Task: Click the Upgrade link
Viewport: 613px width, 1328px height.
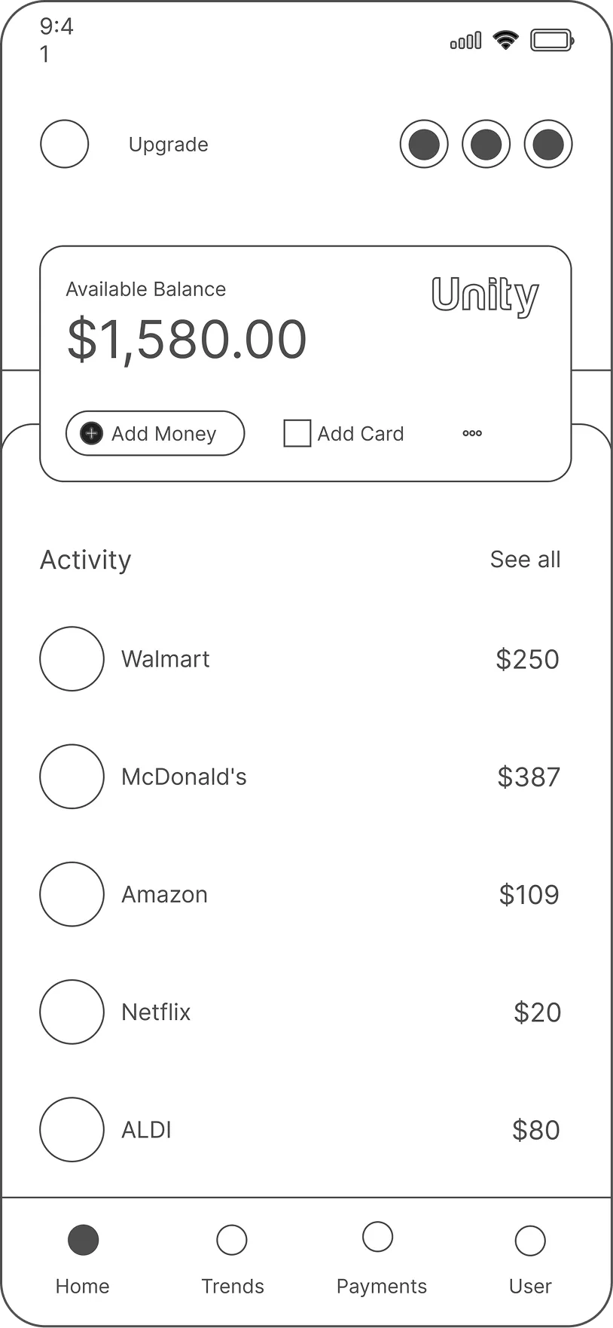Action: click(168, 145)
